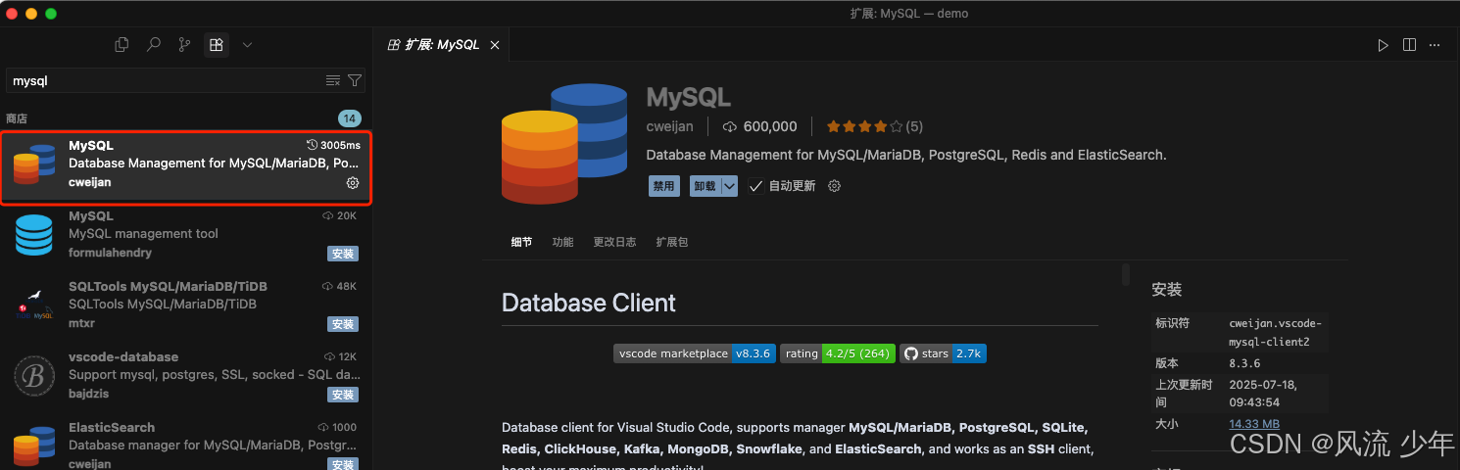Clear extension search results icon
Screen dimensions: 1460x470
(333, 80)
